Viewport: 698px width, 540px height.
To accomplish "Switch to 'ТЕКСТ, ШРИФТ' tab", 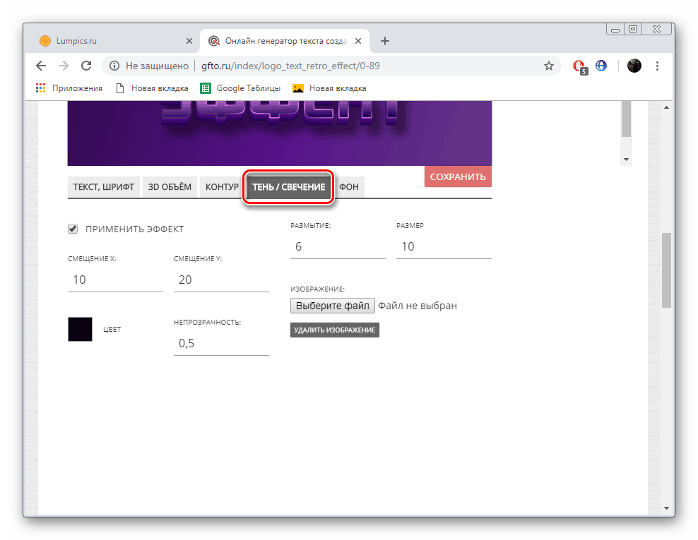I will coord(104,187).
